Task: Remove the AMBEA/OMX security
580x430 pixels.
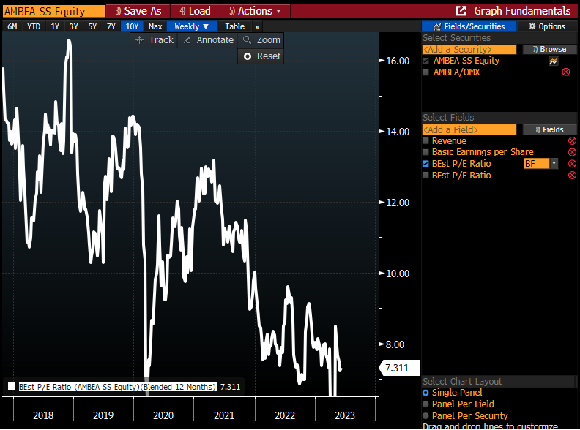Action: click(566, 72)
